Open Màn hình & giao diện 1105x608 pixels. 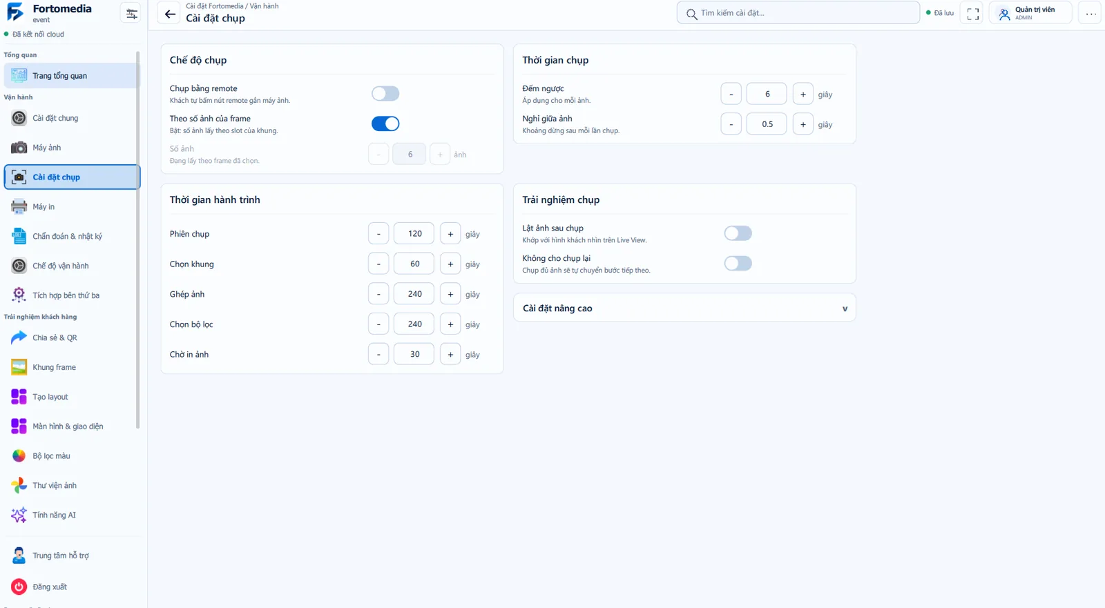(72, 426)
